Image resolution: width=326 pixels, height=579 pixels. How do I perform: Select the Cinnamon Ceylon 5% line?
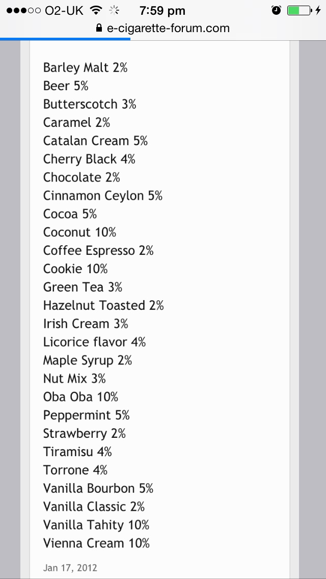102,196
